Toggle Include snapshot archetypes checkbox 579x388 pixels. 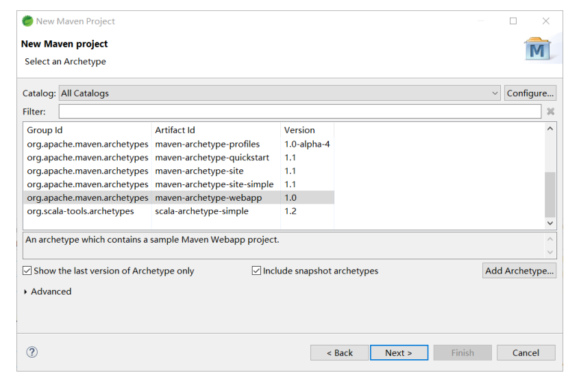[256, 271]
